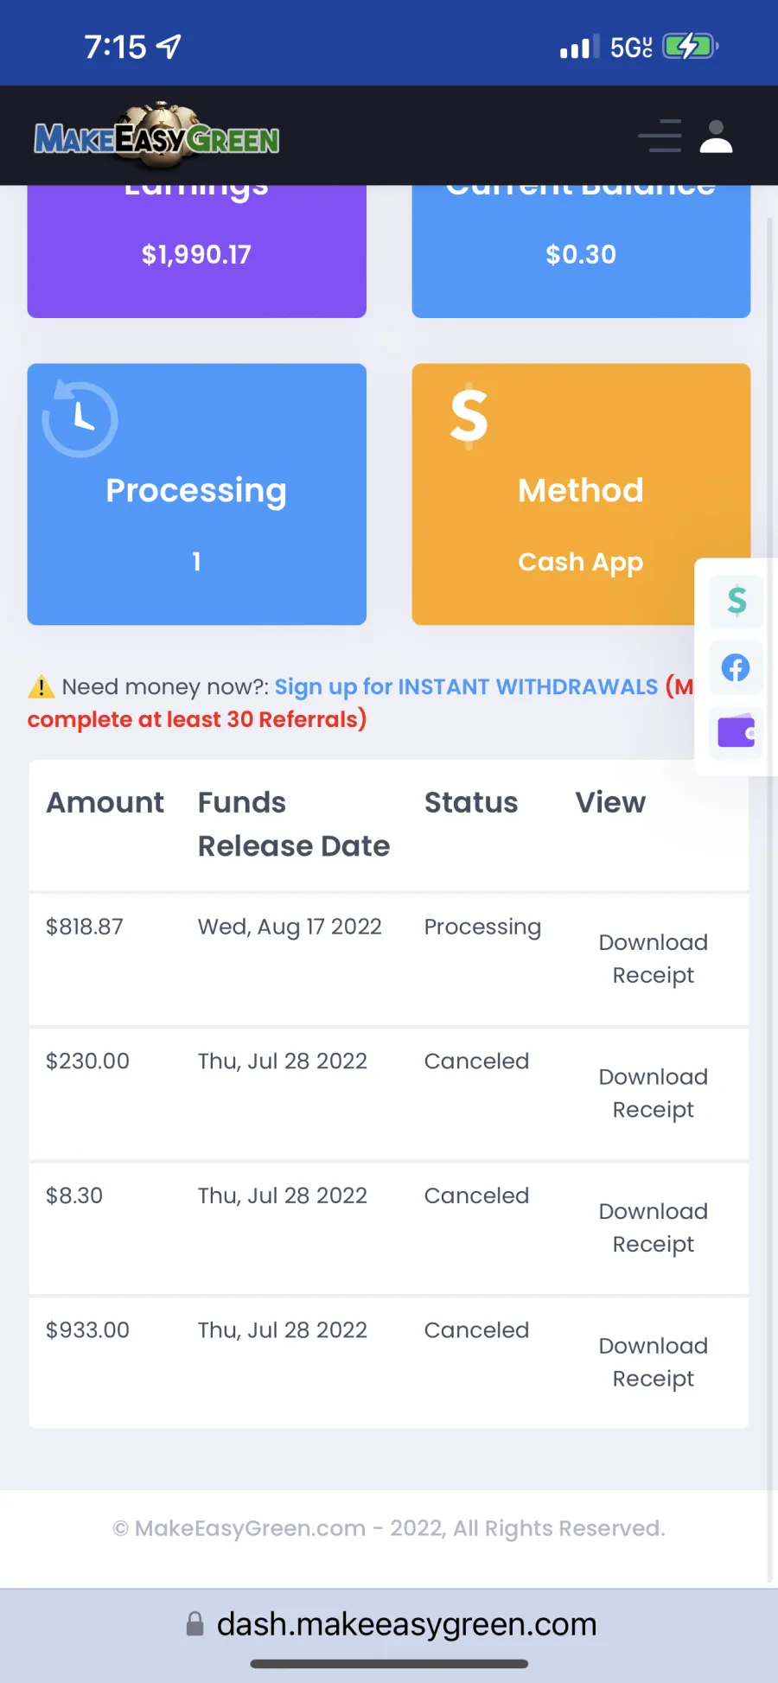Download Receipt for the $818.87 withdrawal
The image size is (778, 1683).
point(654,959)
